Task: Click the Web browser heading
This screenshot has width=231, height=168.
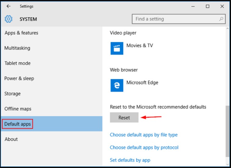Action: point(124,70)
